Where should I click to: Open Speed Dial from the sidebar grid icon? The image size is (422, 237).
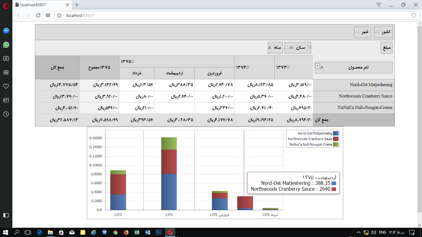6,72
